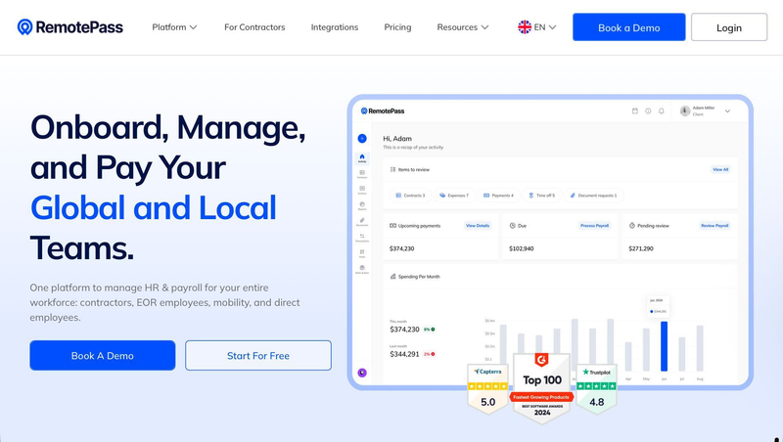Click the Spending Per Month chart icon
783x442 pixels.
(x=393, y=277)
